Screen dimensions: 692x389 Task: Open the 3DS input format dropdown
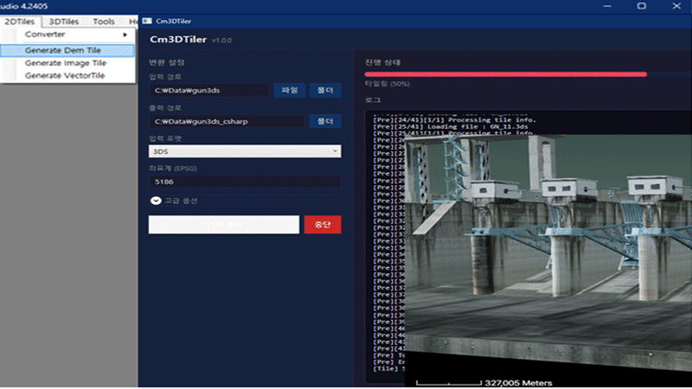pos(245,151)
